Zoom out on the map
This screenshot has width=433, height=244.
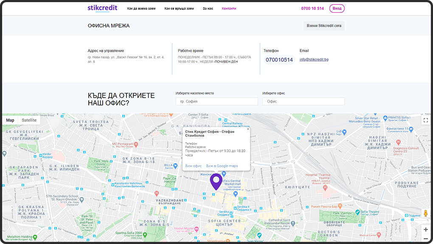(425, 239)
